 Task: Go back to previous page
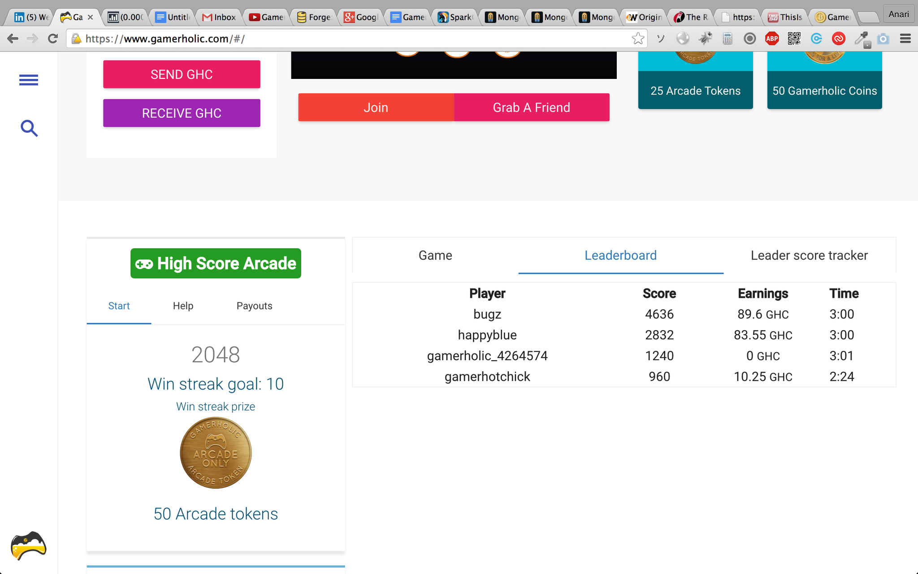(13, 39)
